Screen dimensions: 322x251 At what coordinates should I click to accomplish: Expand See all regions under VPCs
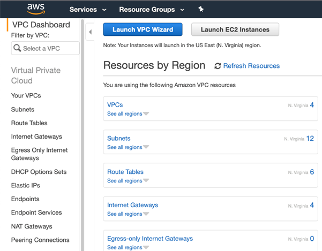click(128, 113)
